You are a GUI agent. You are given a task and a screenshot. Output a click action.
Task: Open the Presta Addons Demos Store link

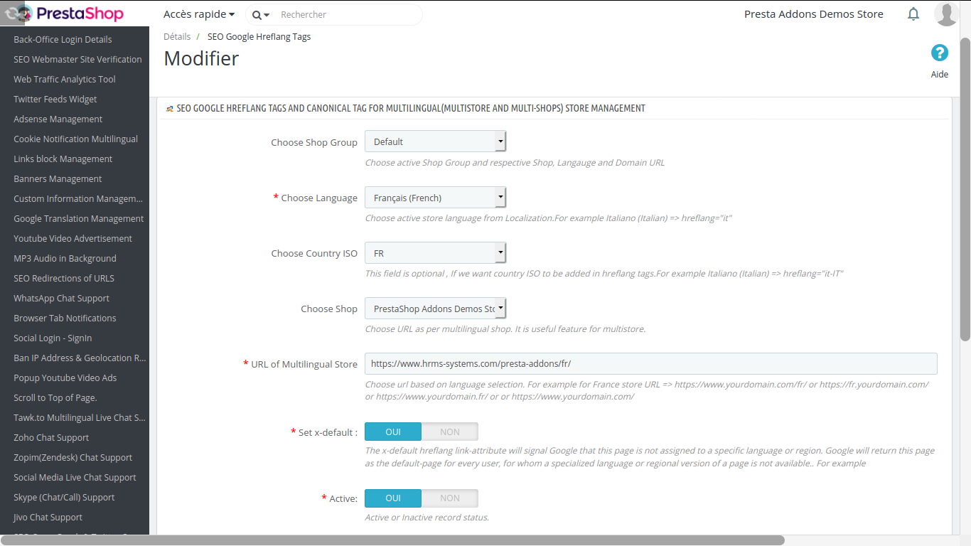tap(814, 14)
